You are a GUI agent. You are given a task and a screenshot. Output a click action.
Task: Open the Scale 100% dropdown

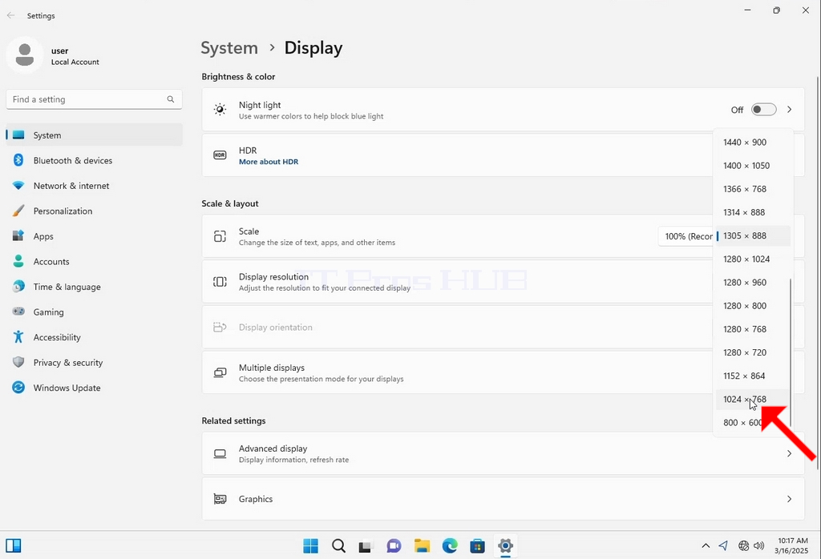pos(686,236)
